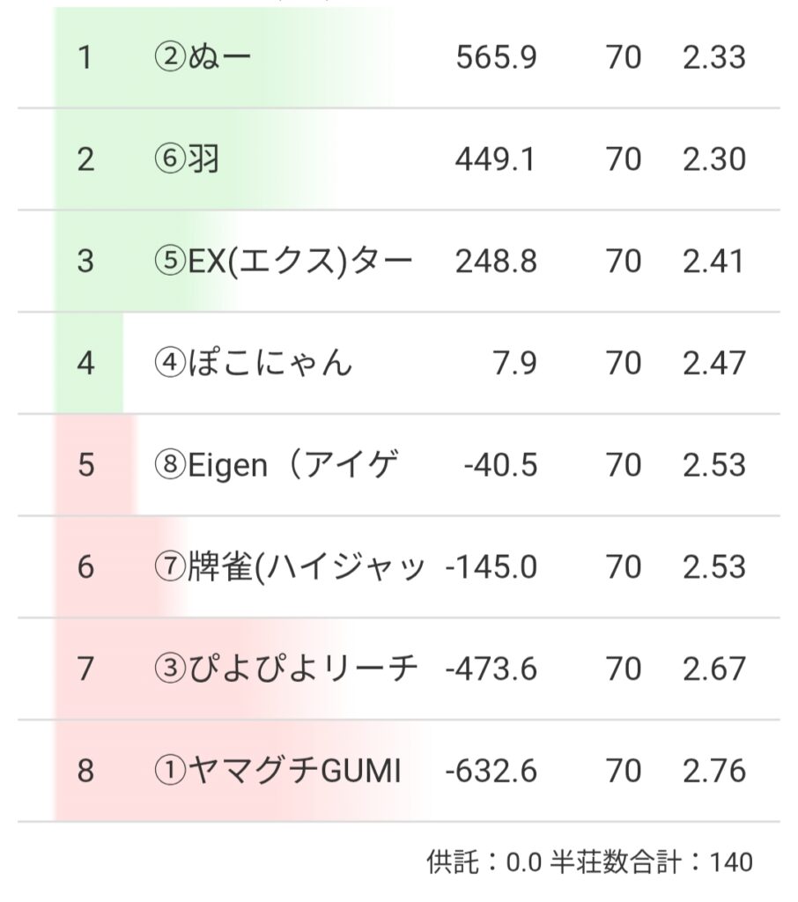798x902 pixels.
Task: Click the average rank 2.33
Action: click(x=713, y=58)
